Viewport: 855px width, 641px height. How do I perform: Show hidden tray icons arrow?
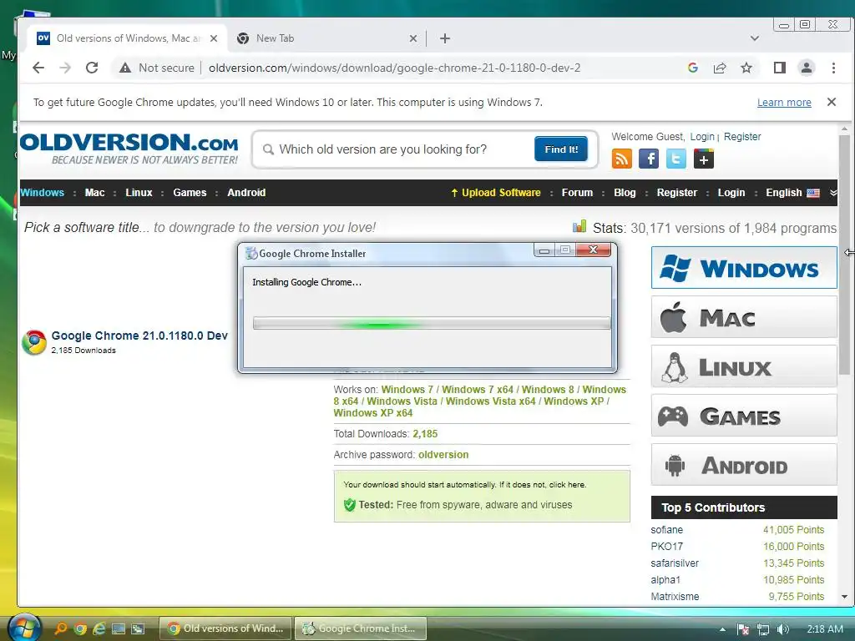point(722,629)
